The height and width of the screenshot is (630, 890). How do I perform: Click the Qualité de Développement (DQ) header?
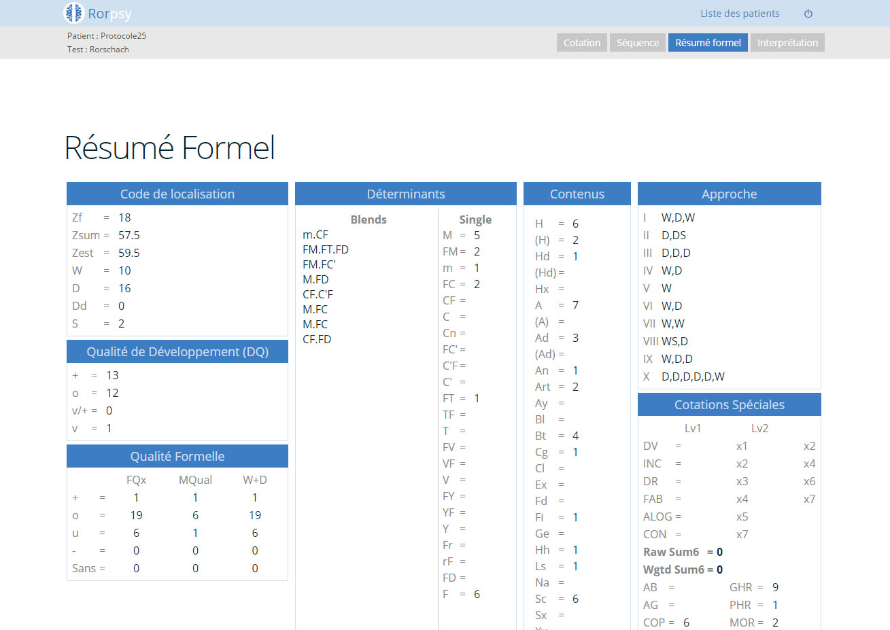point(177,351)
